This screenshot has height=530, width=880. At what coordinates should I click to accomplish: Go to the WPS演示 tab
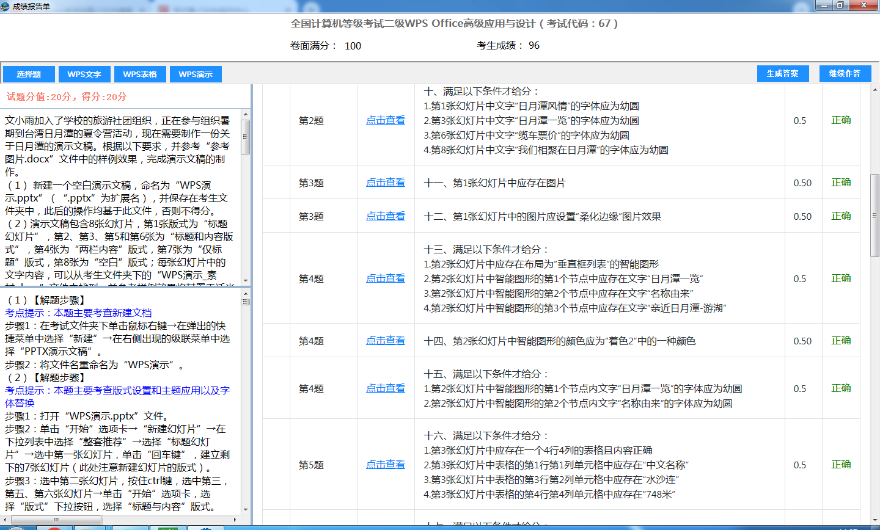click(196, 74)
